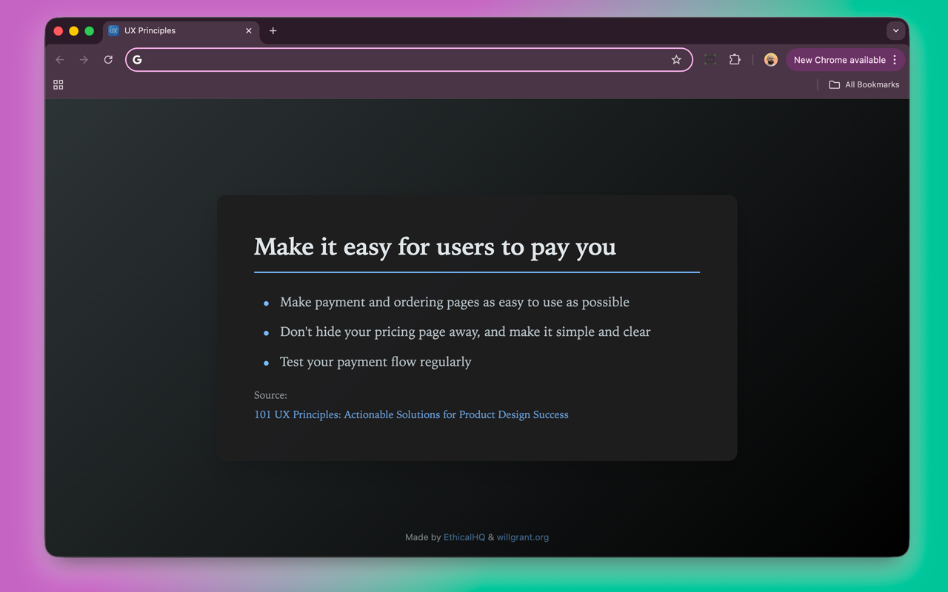Reload the current page
Screen dimensions: 948x592
[x=108, y=60]
